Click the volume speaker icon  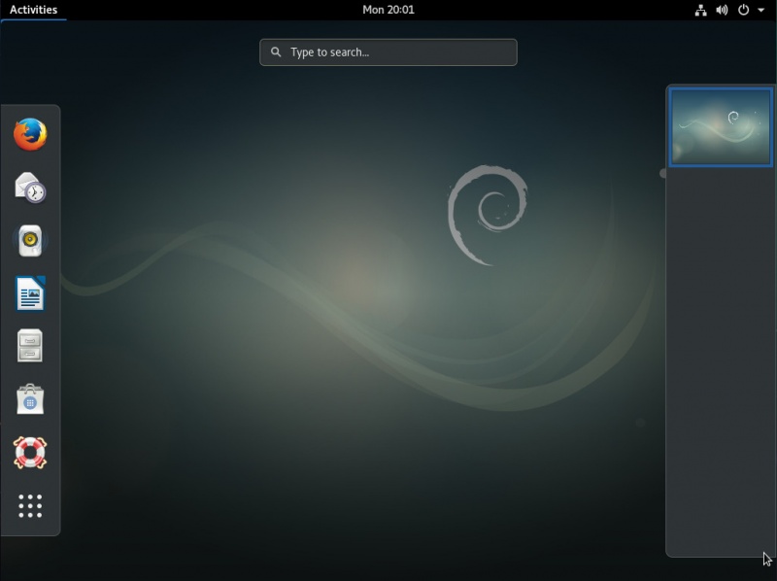[721, 10]
